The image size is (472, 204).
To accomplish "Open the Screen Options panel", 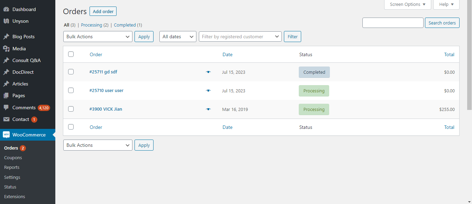I will point(407,4).
